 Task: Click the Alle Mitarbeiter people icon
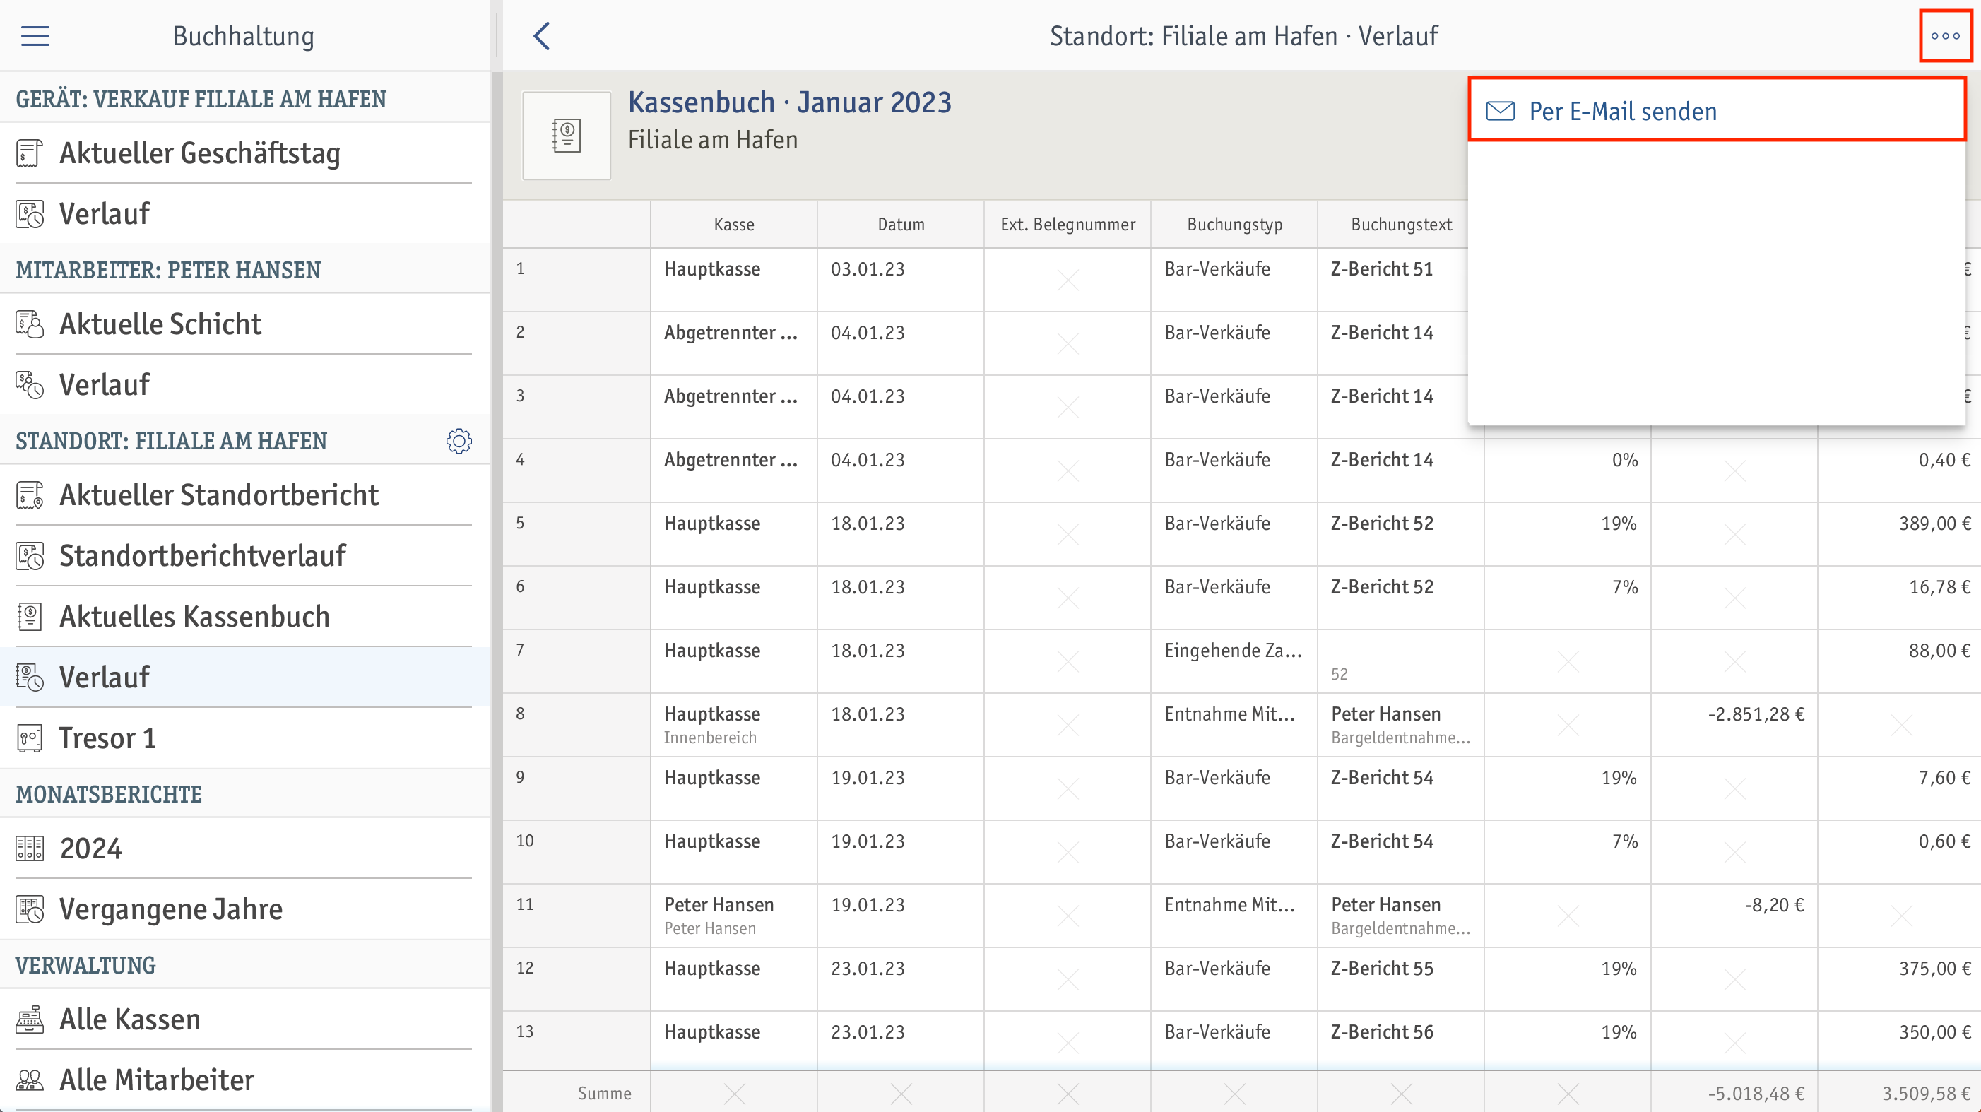(29, 1080)
